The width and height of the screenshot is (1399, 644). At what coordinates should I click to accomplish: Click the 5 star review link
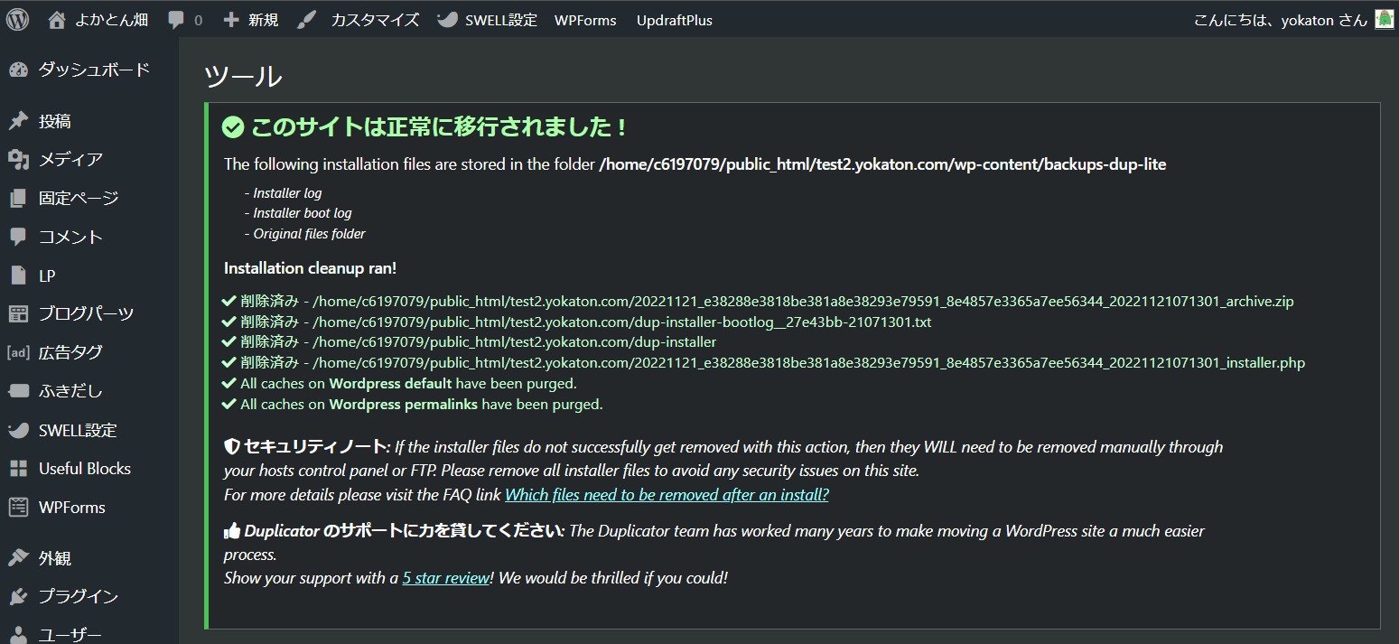point(445,577)
